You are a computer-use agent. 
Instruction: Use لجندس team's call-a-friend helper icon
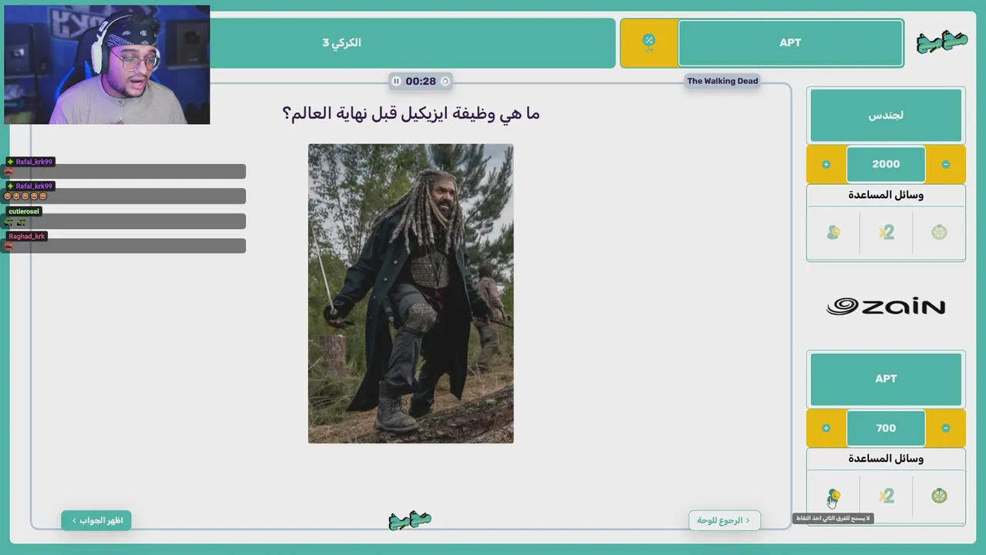[833, 232]
